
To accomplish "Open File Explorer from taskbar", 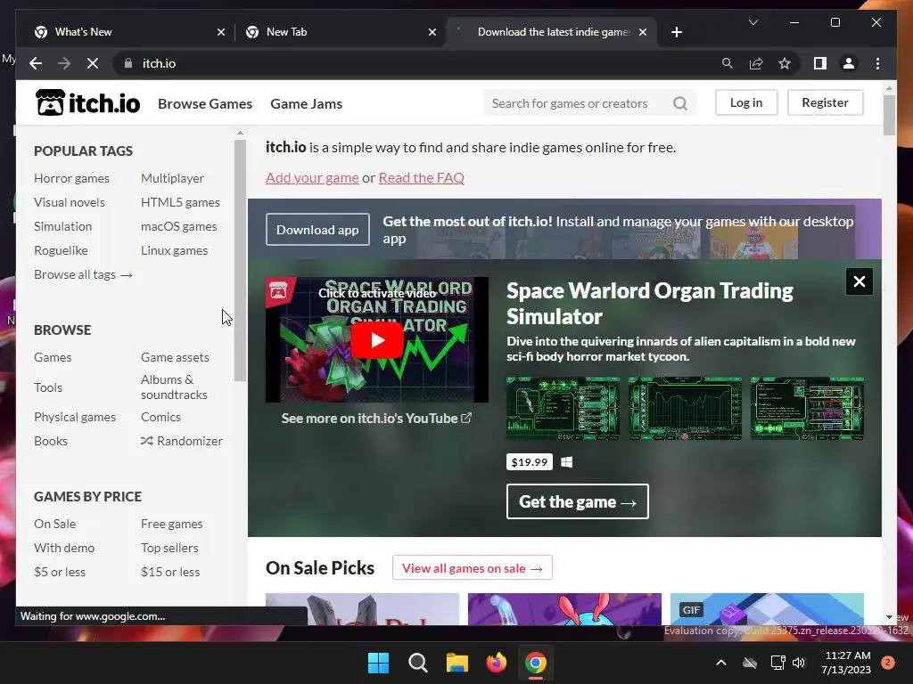I will point(457,663).
